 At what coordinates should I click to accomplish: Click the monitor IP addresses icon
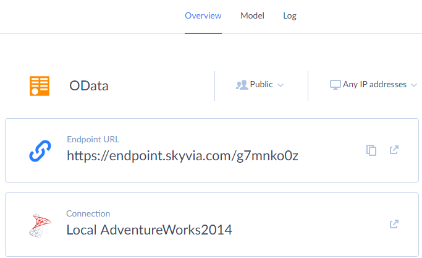pyautogui.click(x=335, y=85)
